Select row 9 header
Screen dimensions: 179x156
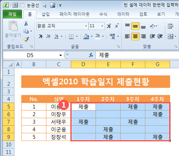[x=9, y=137]
